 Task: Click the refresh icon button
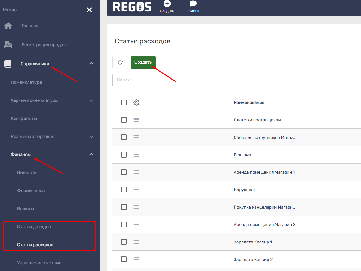click(120, 62)
